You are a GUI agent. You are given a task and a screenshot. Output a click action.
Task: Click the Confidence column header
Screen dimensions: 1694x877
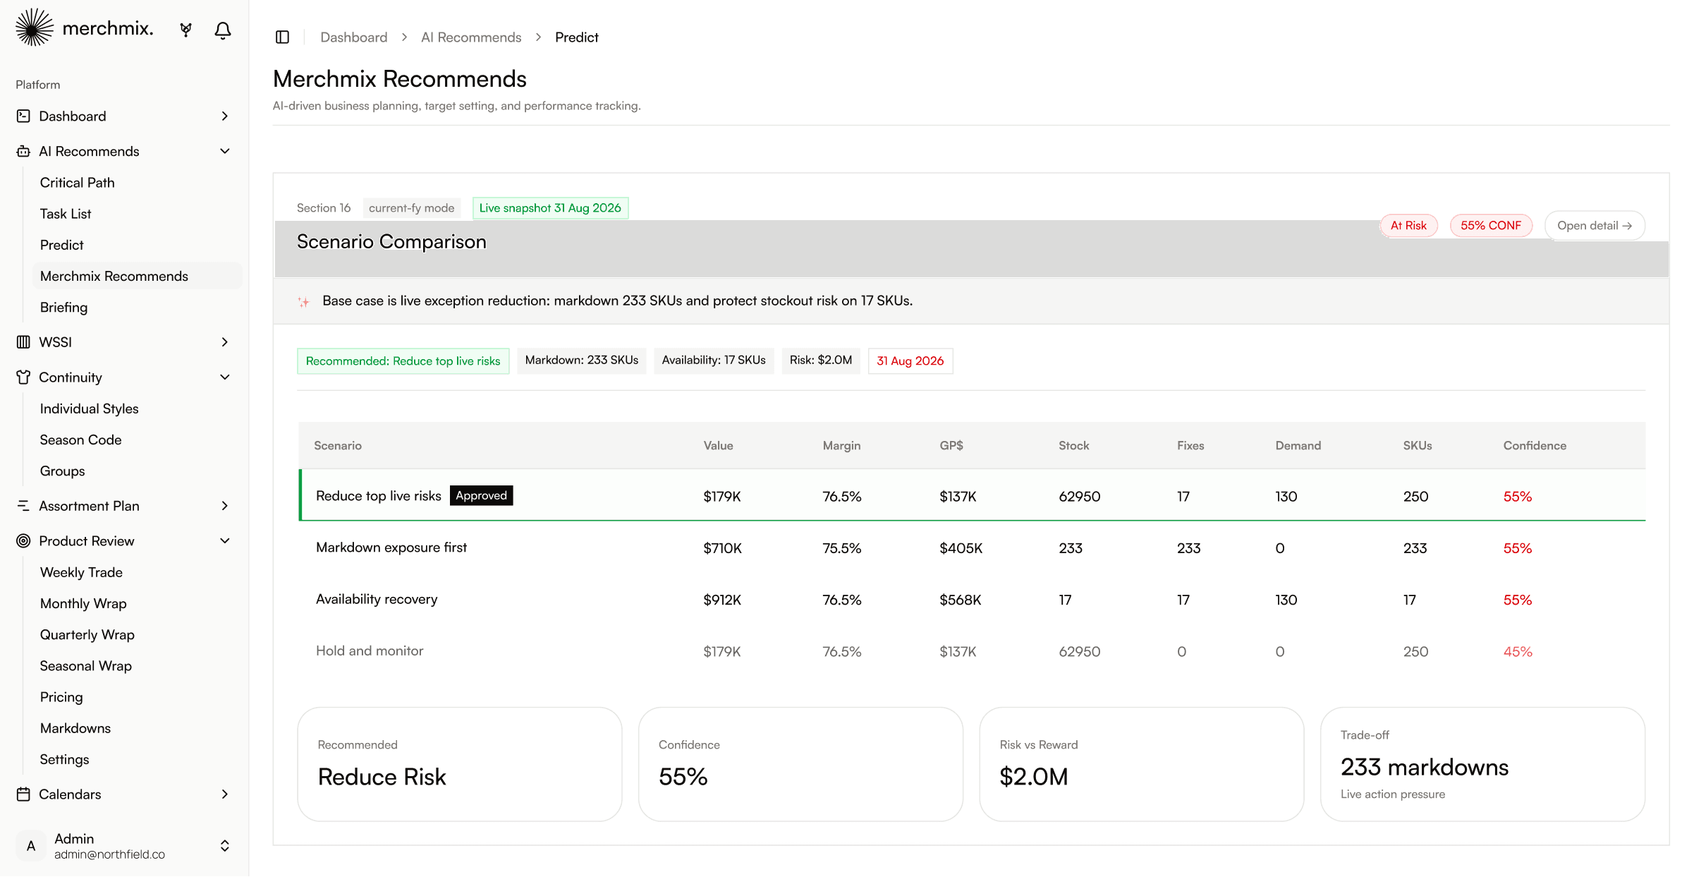point(1535,446)
